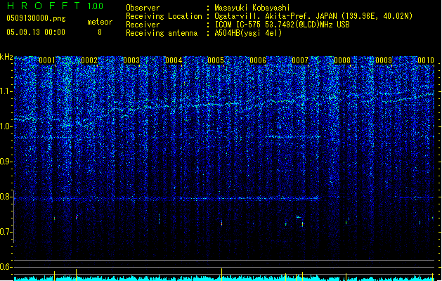
Task: Click the Ogata-vill. Akita-Pref. JAPAN location text
Action: click(x=313, y=16)
